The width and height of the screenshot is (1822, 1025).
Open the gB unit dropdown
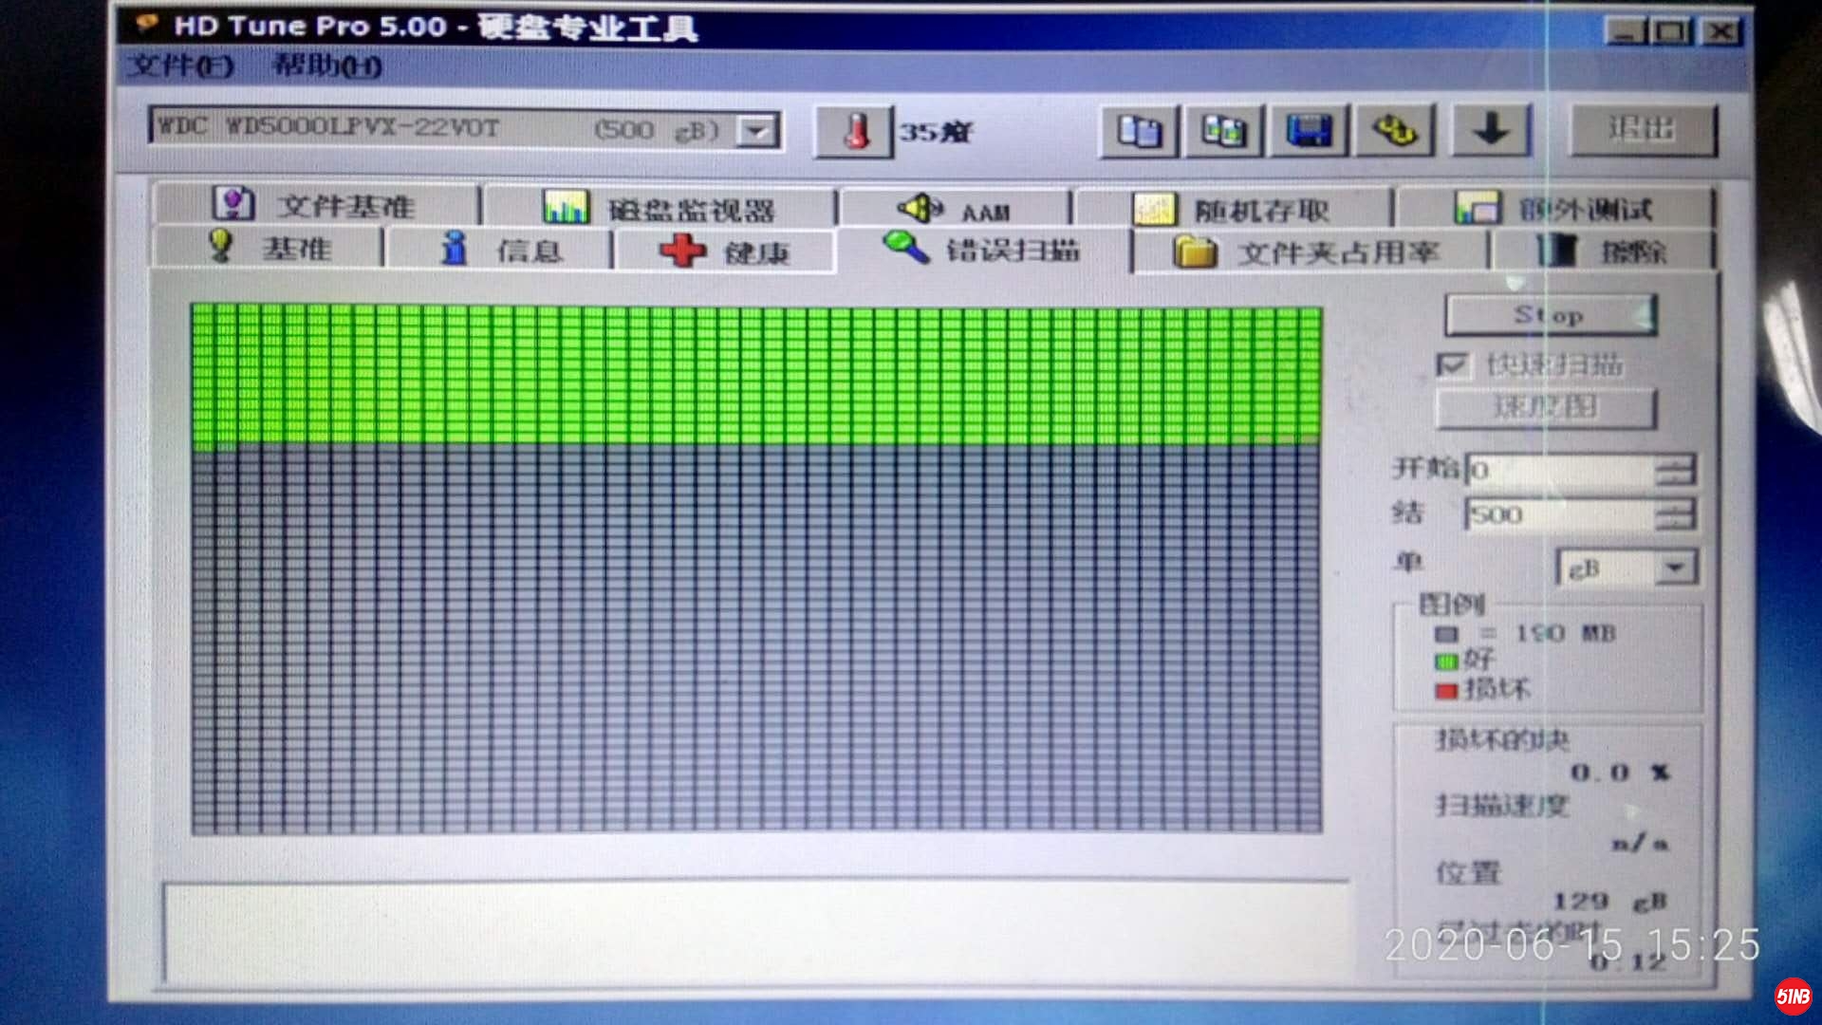(x=1674, y=568)
